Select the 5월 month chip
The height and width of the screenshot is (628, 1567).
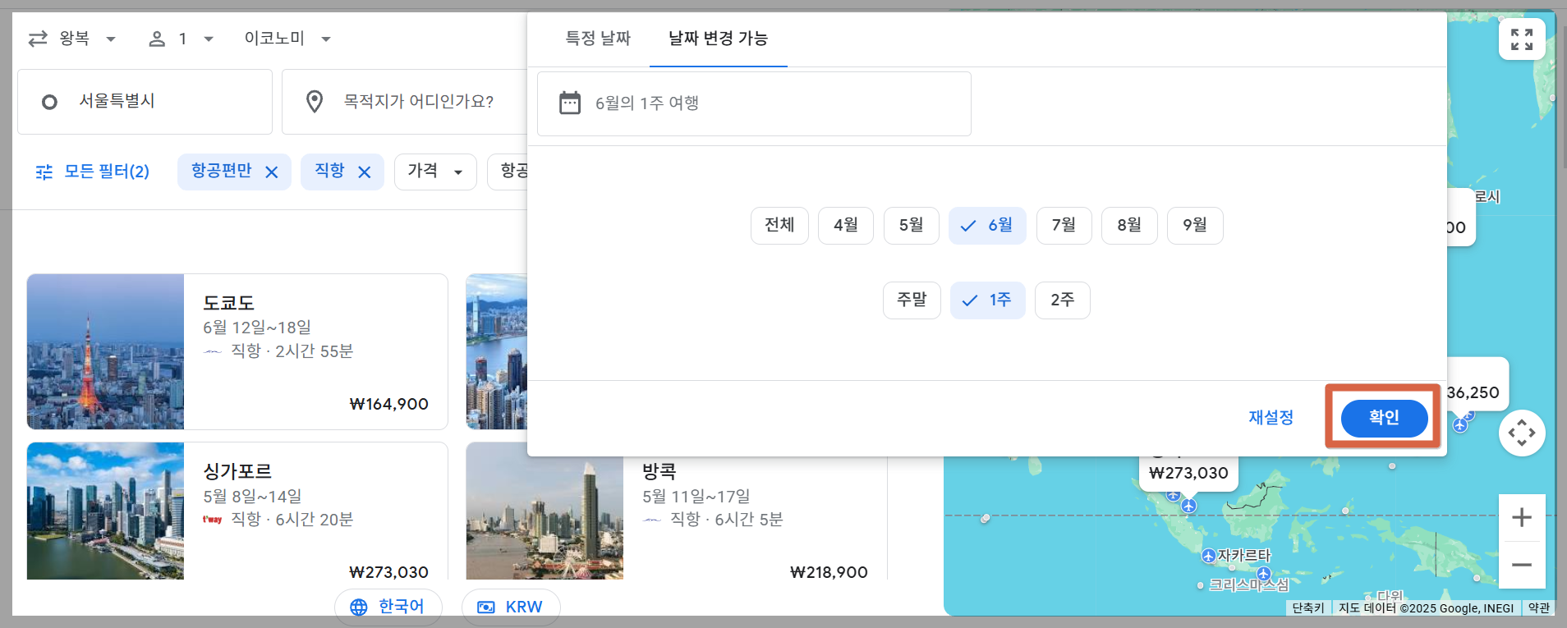coord(912,225)
